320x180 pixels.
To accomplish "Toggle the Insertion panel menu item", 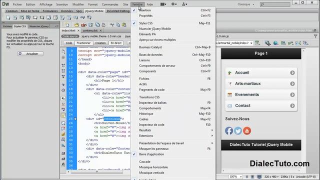I will 173,10.
